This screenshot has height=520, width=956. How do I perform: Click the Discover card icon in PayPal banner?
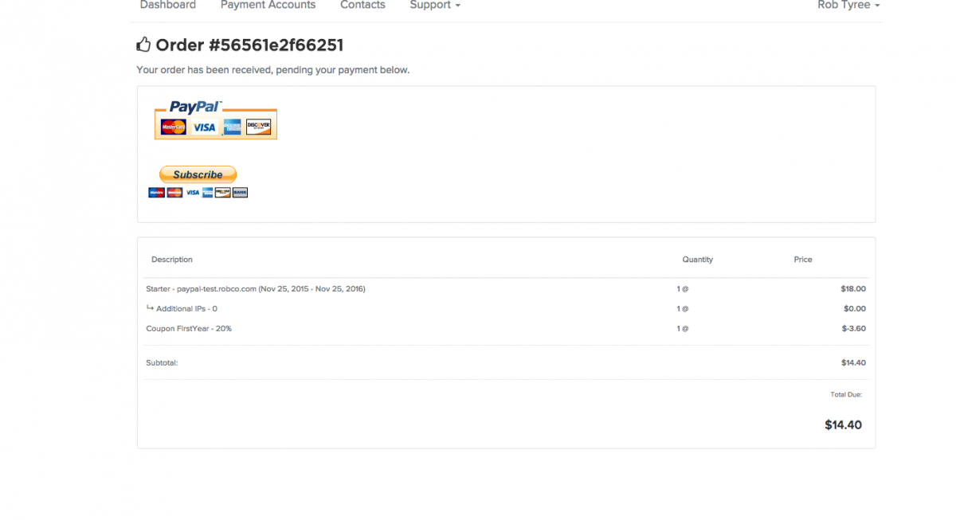point(258,127)
